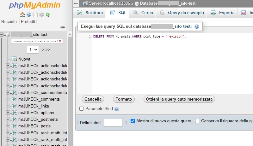
Task: Click Ottieni la query auto-memorizzata button
Action: tap(179, 99)
